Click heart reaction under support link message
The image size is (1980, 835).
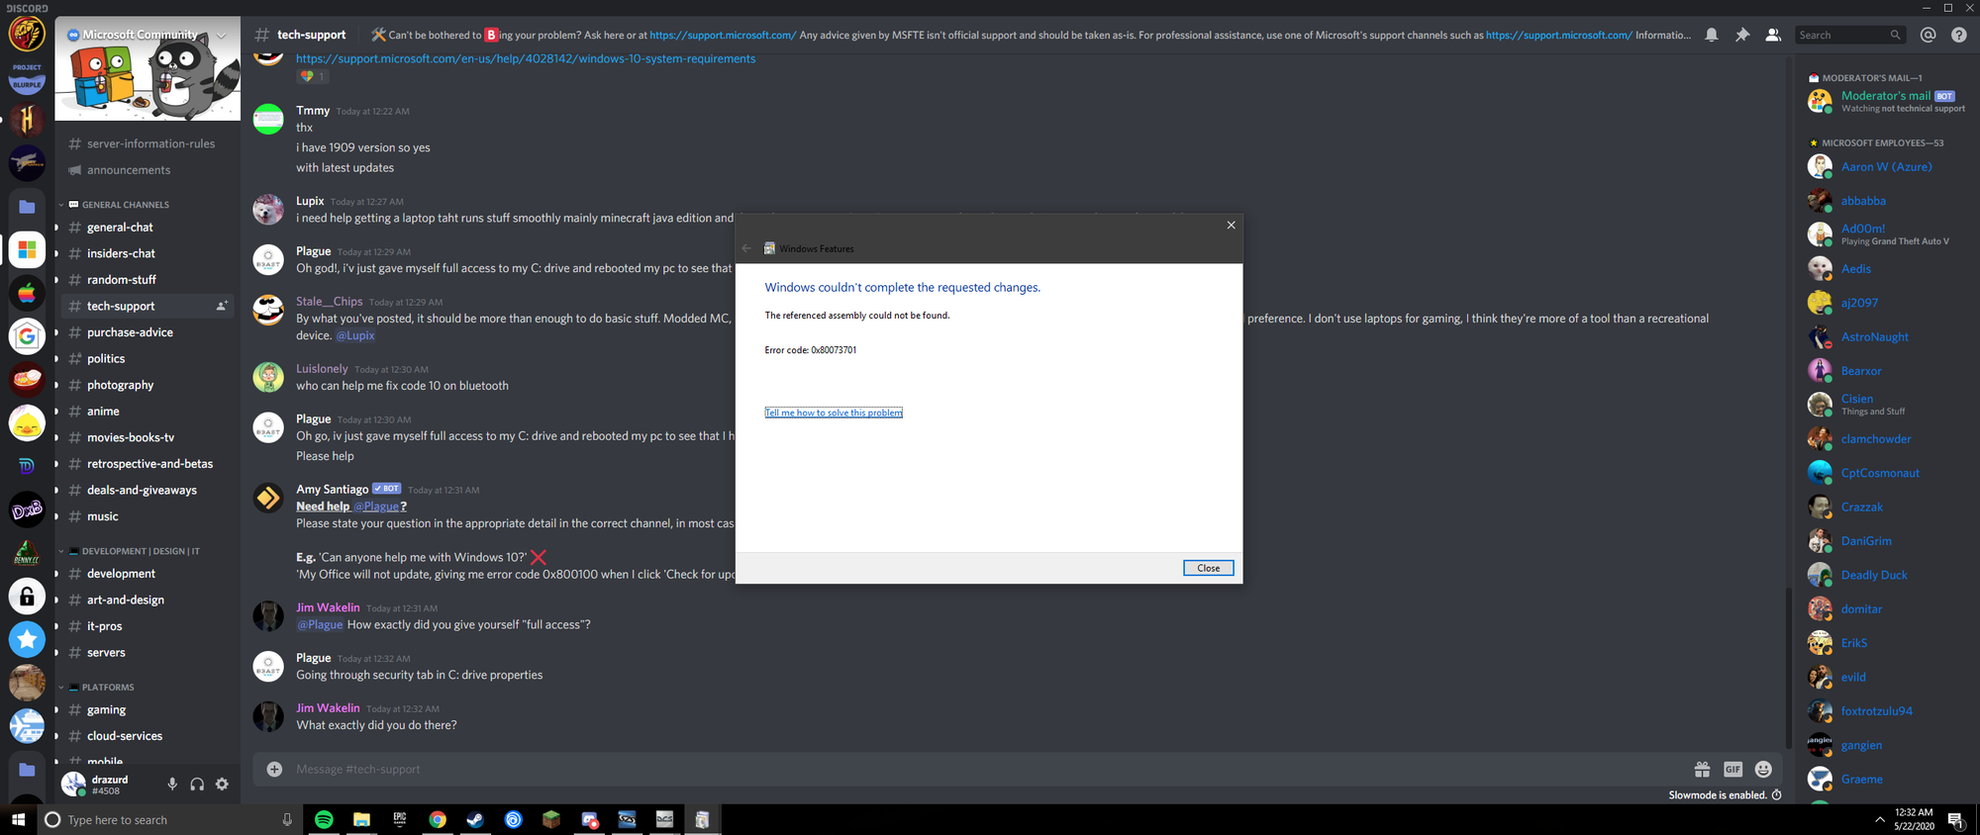313,76
